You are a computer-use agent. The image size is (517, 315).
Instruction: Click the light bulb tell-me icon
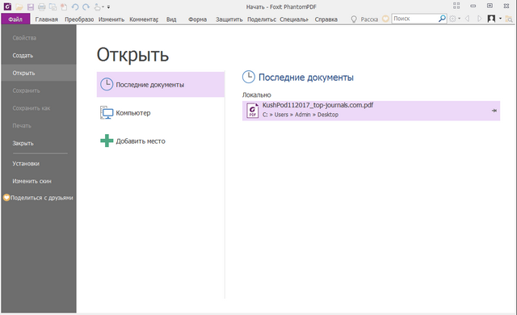point(354,19)
